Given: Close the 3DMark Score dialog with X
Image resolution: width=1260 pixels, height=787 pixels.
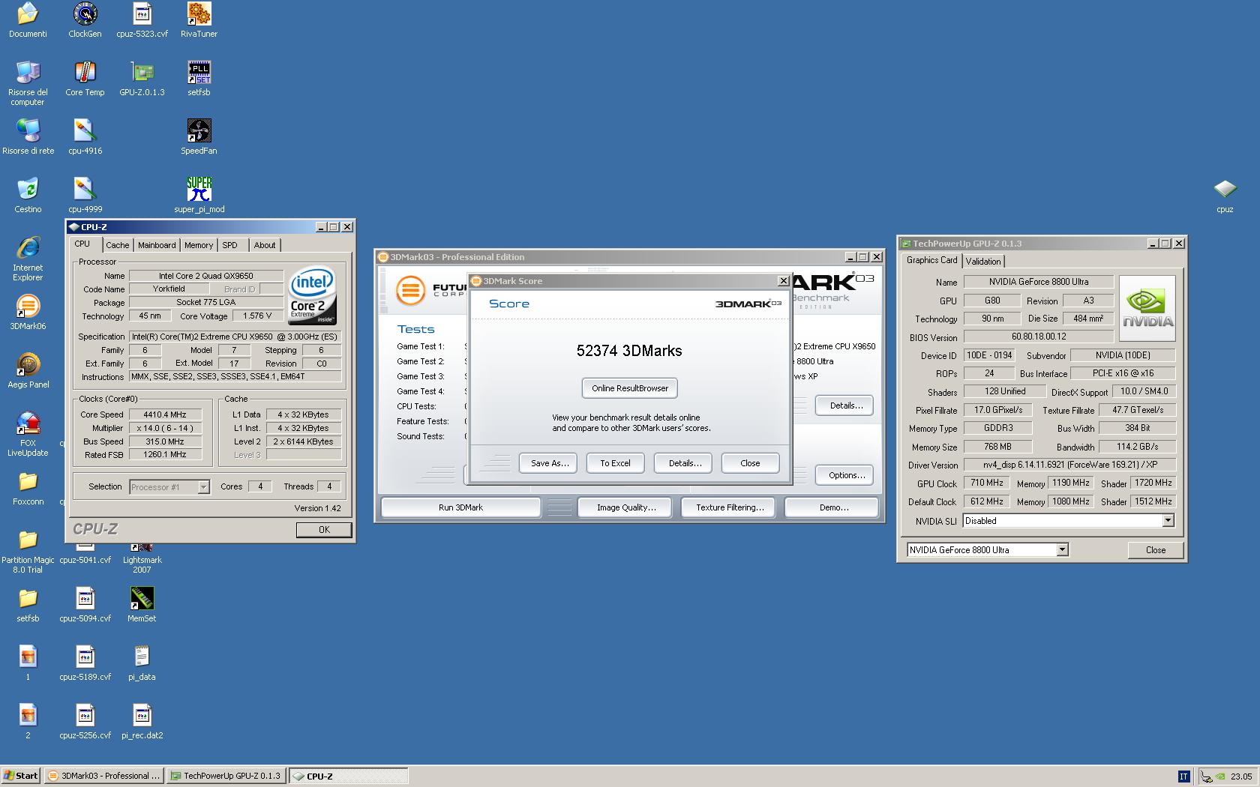Looking at the screenshot, I should [784, 281].
